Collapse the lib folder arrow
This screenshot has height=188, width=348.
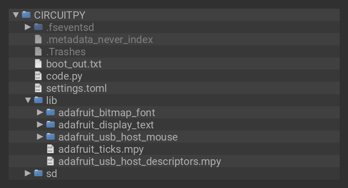click(x=28, y=101)
